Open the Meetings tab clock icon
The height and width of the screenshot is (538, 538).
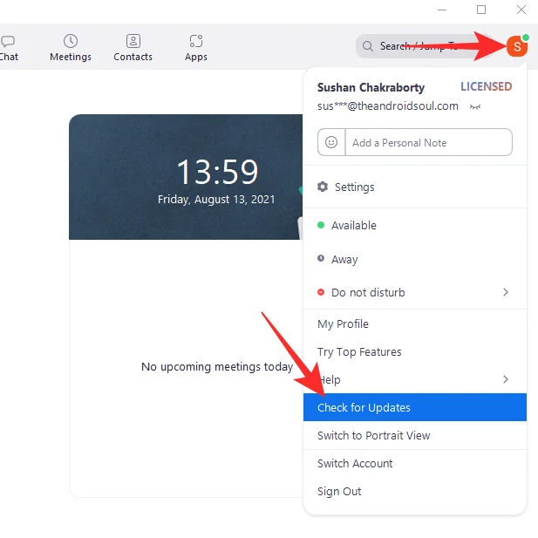(71, 41)
